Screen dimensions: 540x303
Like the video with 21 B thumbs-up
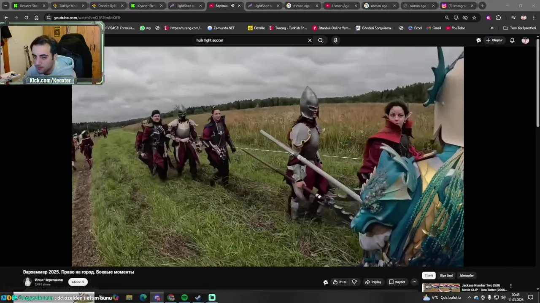339,282
